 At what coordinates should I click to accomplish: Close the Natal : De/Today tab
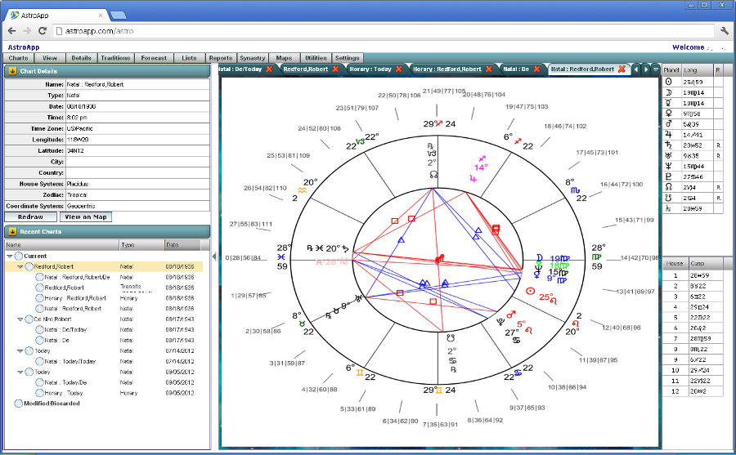click(x=269, y=69)
